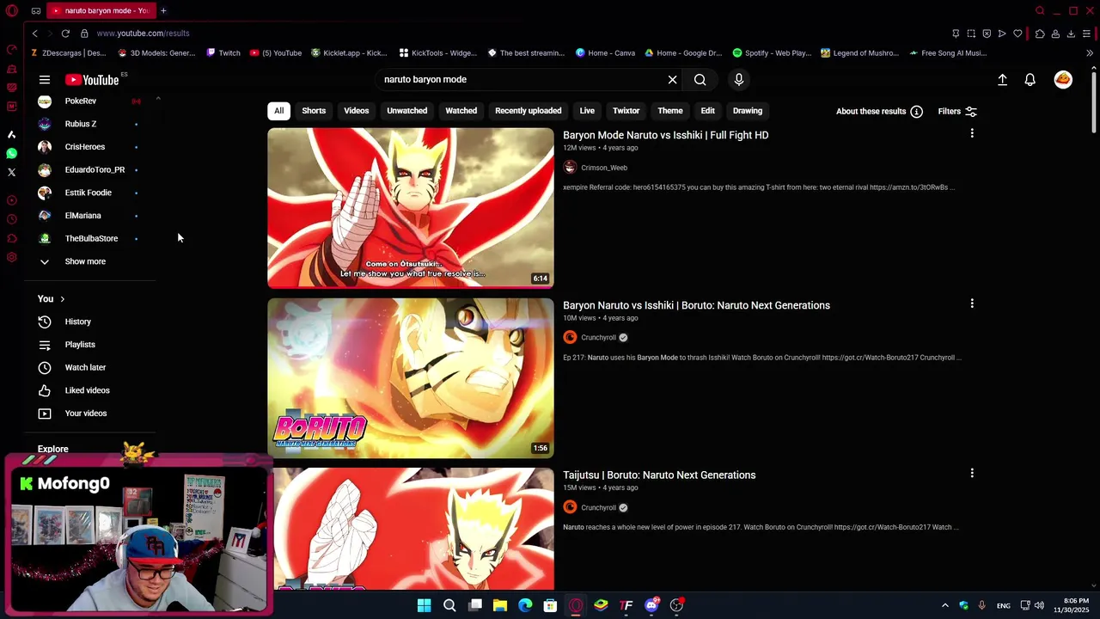
Task: Open the YouTube guide hamburger menu
Action: click(x=45, y=80)
